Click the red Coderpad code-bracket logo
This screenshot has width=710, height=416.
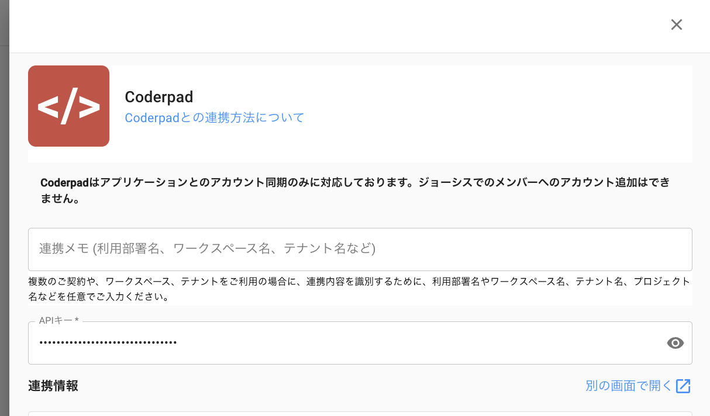pyautogui.click(x=68, y=106)
